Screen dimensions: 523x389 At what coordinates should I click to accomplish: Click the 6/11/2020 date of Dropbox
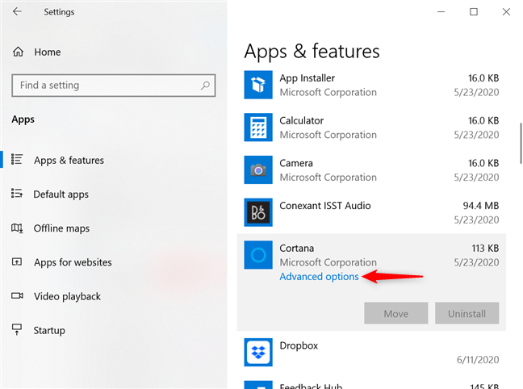pos(478,360)
